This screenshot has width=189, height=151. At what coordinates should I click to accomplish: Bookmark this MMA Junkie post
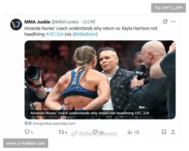[164, 132]
